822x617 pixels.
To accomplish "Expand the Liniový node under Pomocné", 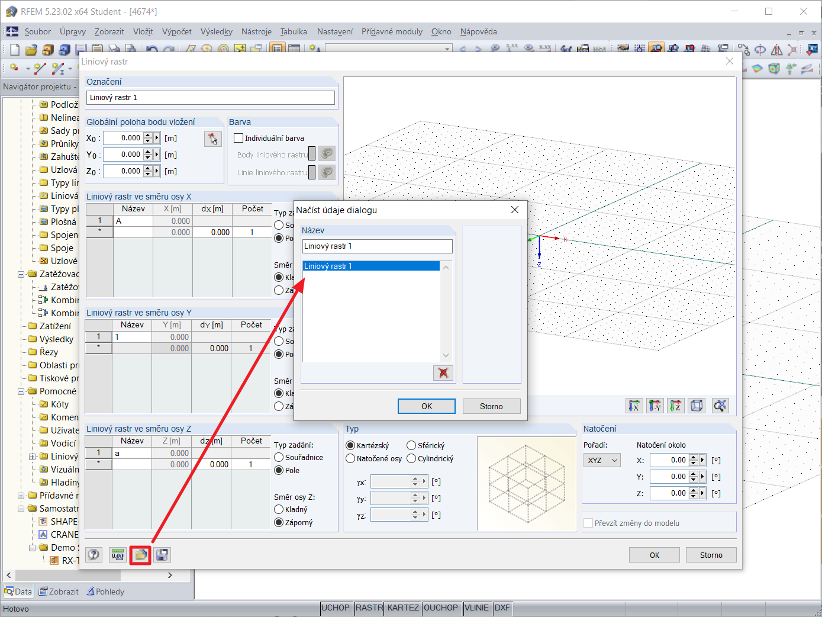I will click(x=33, y=457).
